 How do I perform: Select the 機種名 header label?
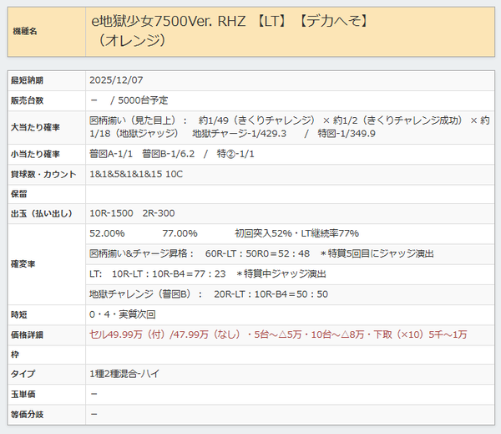(25, 32)
